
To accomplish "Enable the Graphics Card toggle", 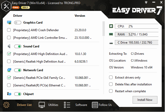I will pyautogui.click(x=18, y=23).
